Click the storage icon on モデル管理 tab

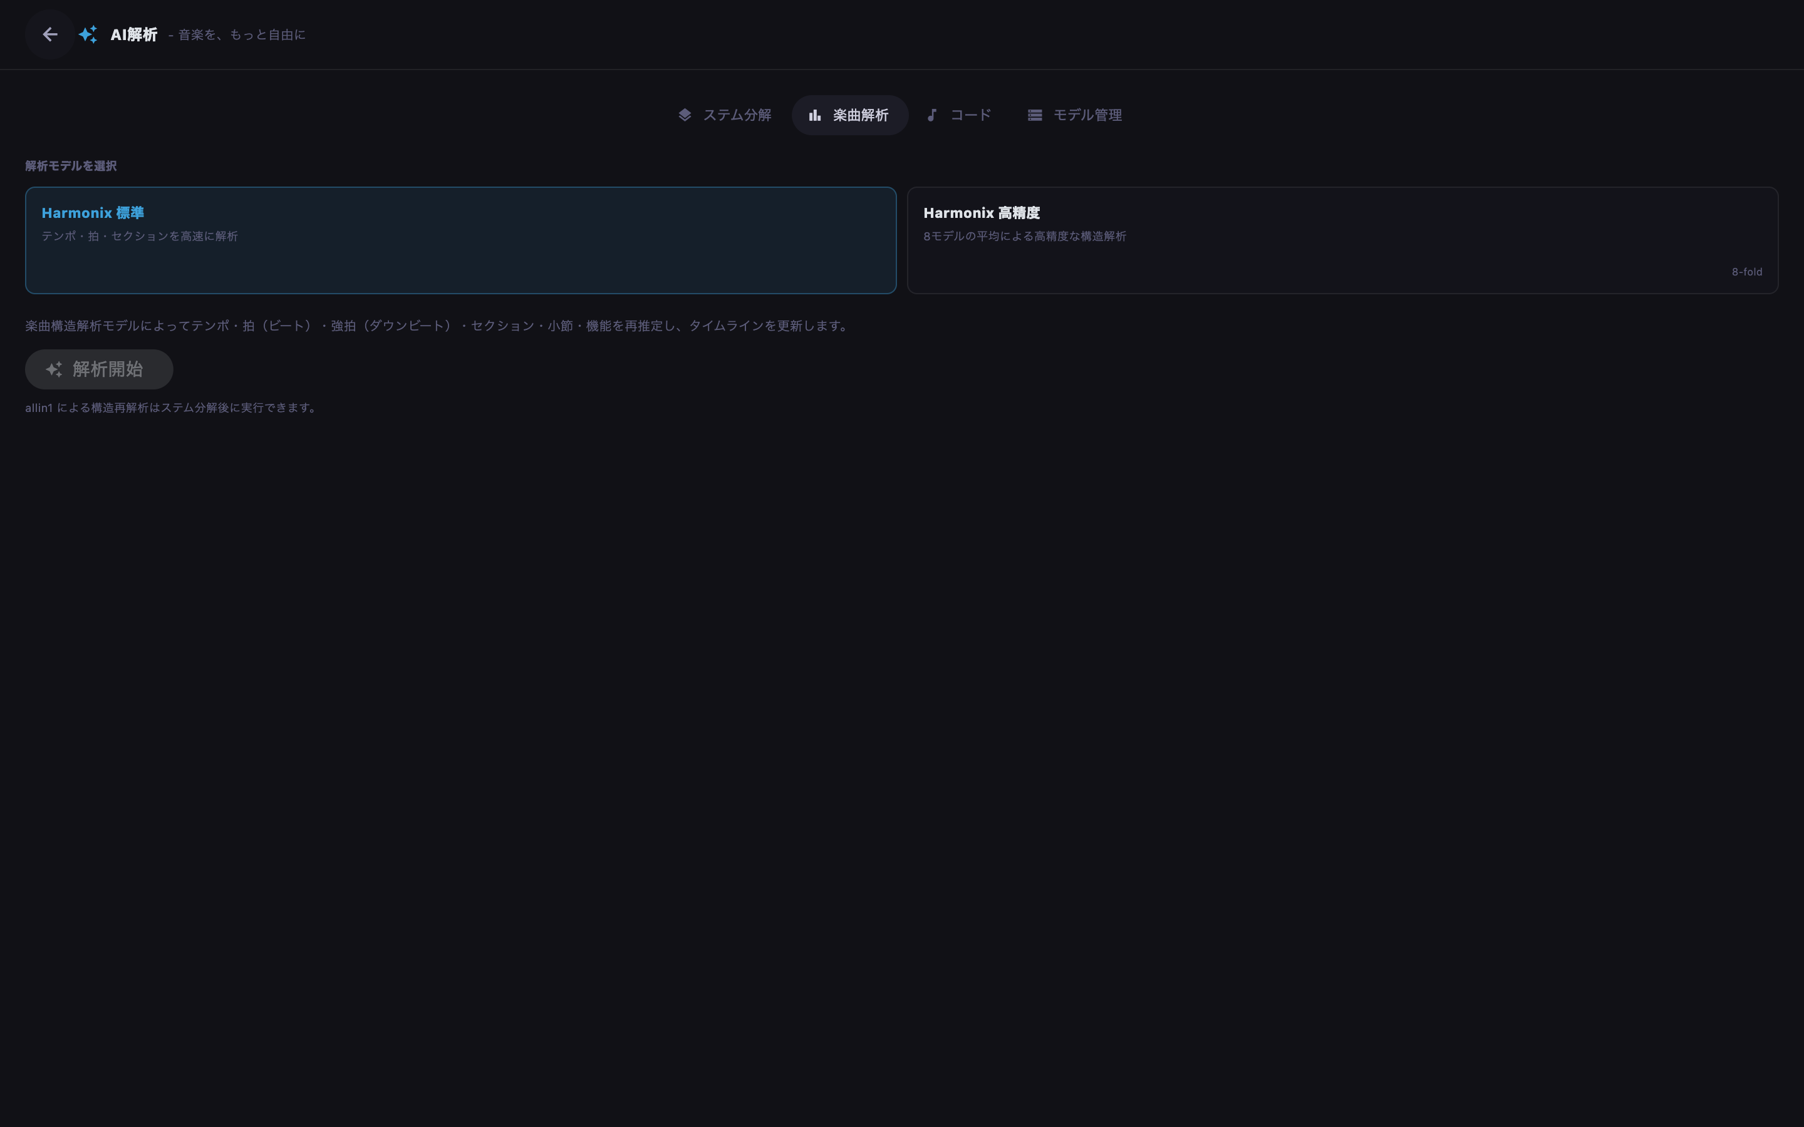(x=1035, y=115)
